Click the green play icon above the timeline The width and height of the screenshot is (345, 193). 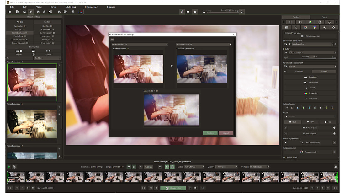coord(9,167)
